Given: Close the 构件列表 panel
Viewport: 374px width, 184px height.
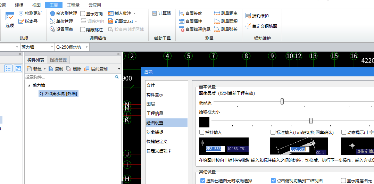Looking at the screenshot, I should (x=118, y=54).
